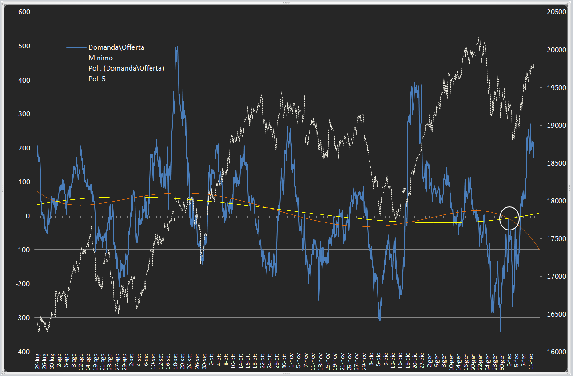
Task: Click the 29-ago date label
Action: click(124, 362)
